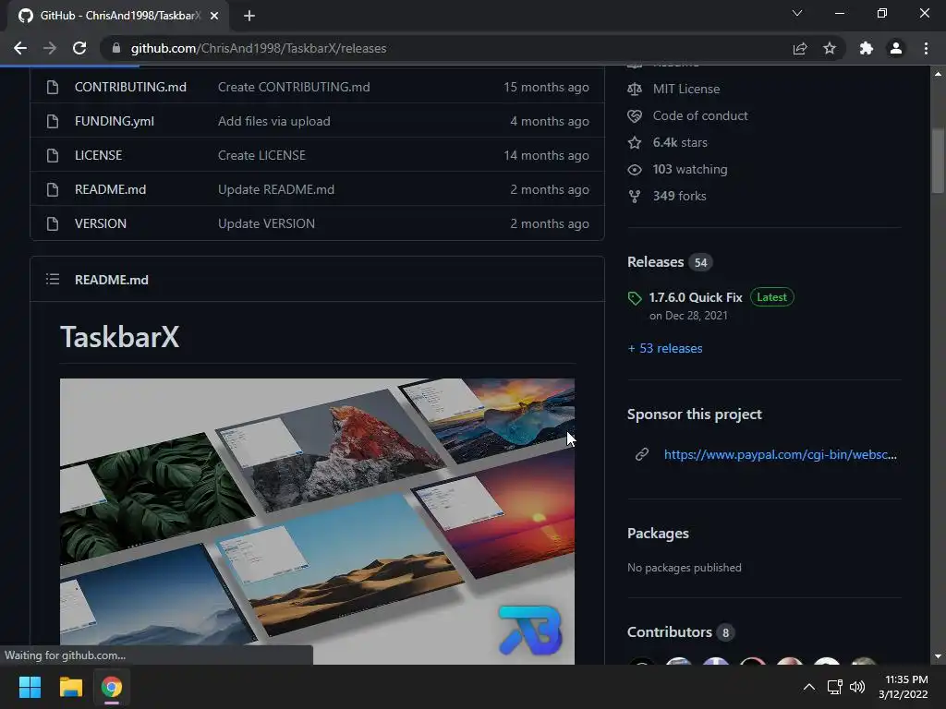Click the page vertical scrollbar thumb

pyautogui.click(x=938, y=161)
